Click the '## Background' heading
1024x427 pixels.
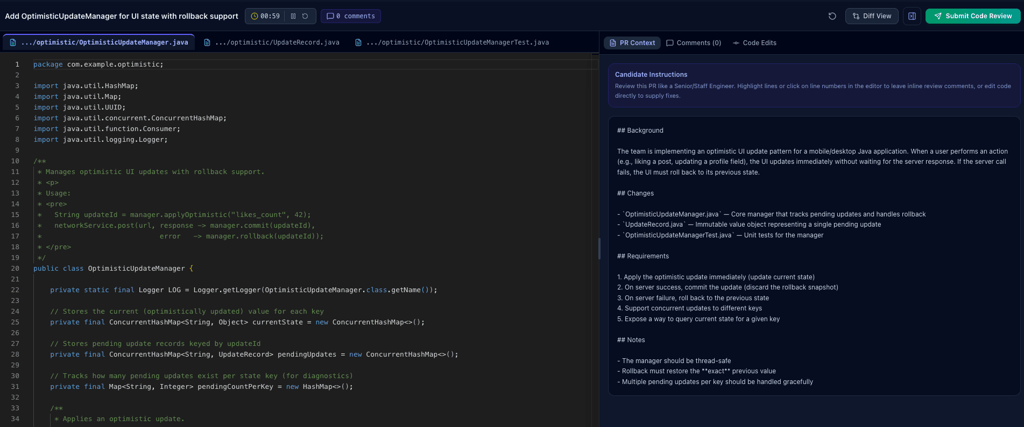coord(640,131)
